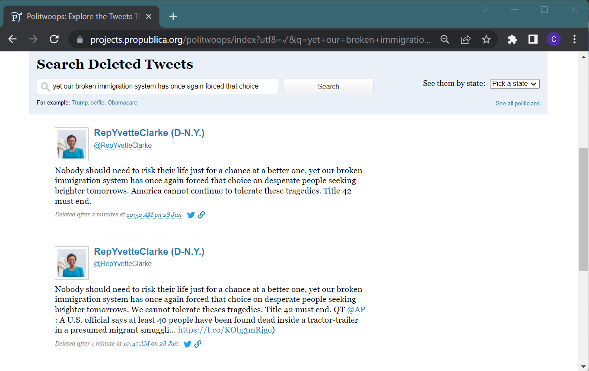Close the Politwoops tab
Image resolution: width=589 pixels, height=371 pixels.
[149, 16]
